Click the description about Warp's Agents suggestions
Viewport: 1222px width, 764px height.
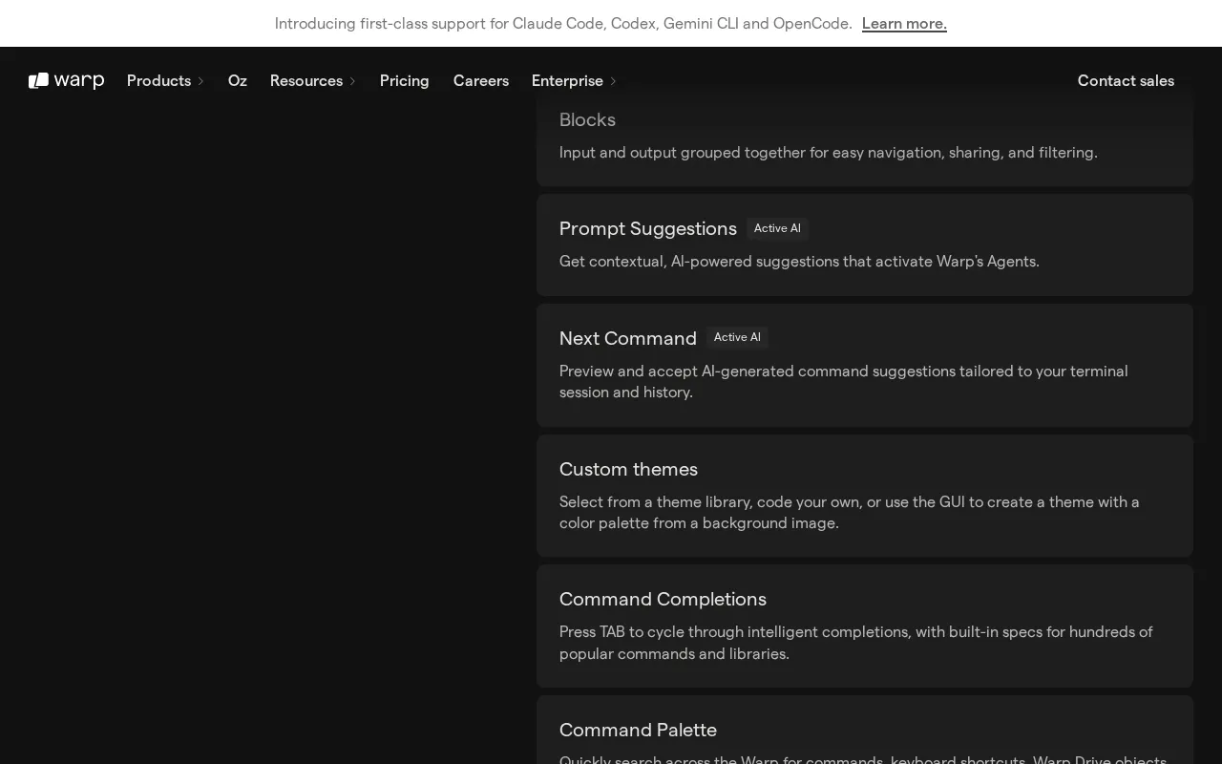tap(799, 261)
